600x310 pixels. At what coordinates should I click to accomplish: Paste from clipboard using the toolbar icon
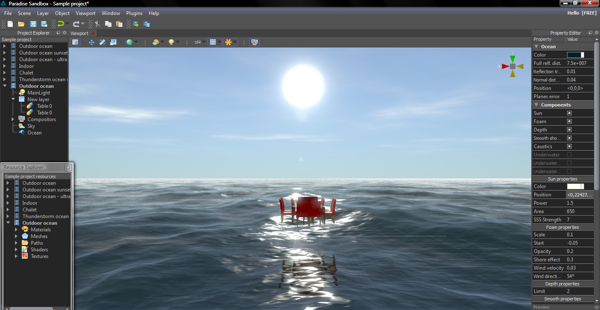coord(119,24)
